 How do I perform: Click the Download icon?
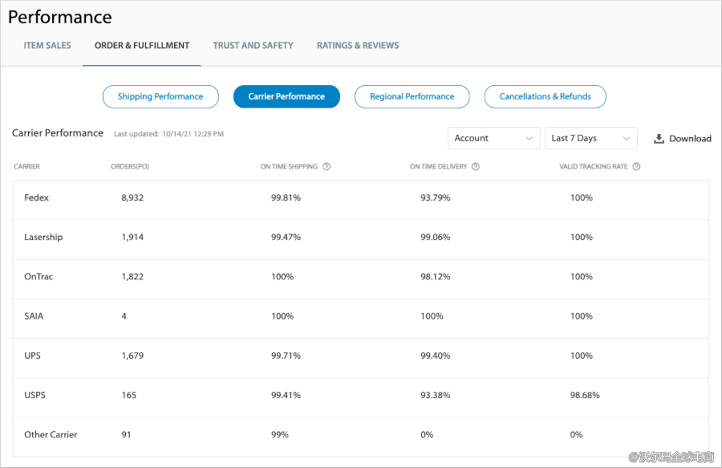(x=659, y=138)
